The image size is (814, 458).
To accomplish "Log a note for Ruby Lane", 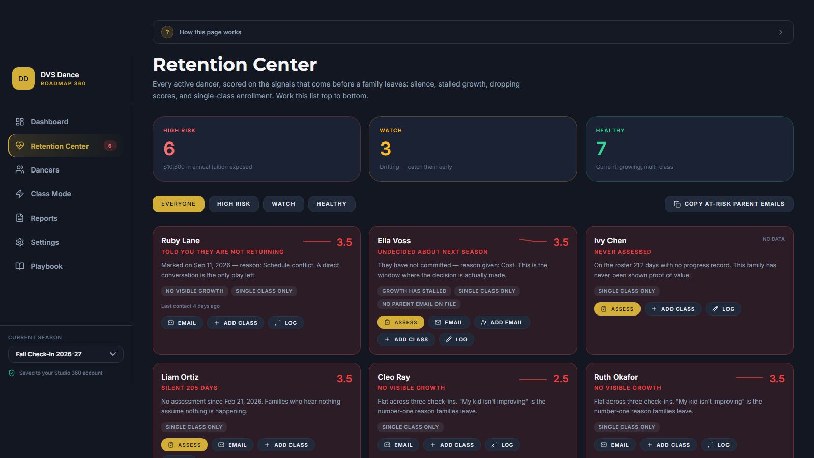I will 286,323.
